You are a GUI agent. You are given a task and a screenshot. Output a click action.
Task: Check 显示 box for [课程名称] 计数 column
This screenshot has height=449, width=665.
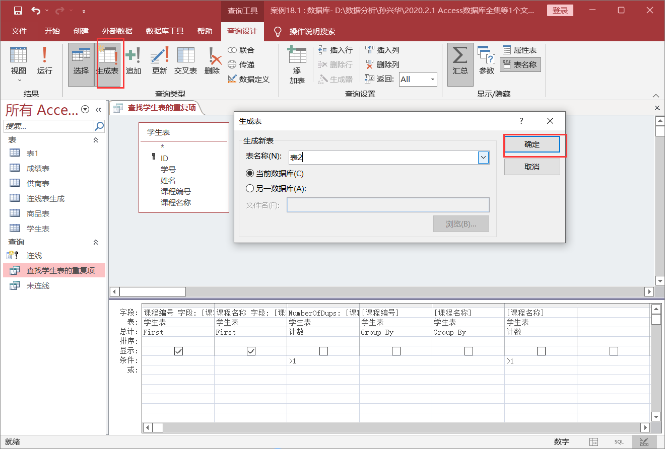pos(541,351)
